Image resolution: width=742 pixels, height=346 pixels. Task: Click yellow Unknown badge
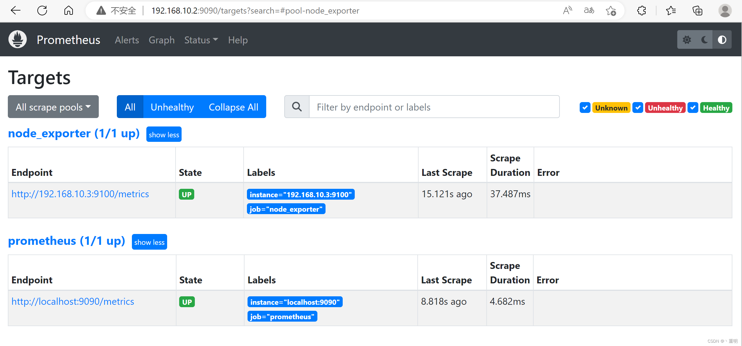click(x=611, y=108)
